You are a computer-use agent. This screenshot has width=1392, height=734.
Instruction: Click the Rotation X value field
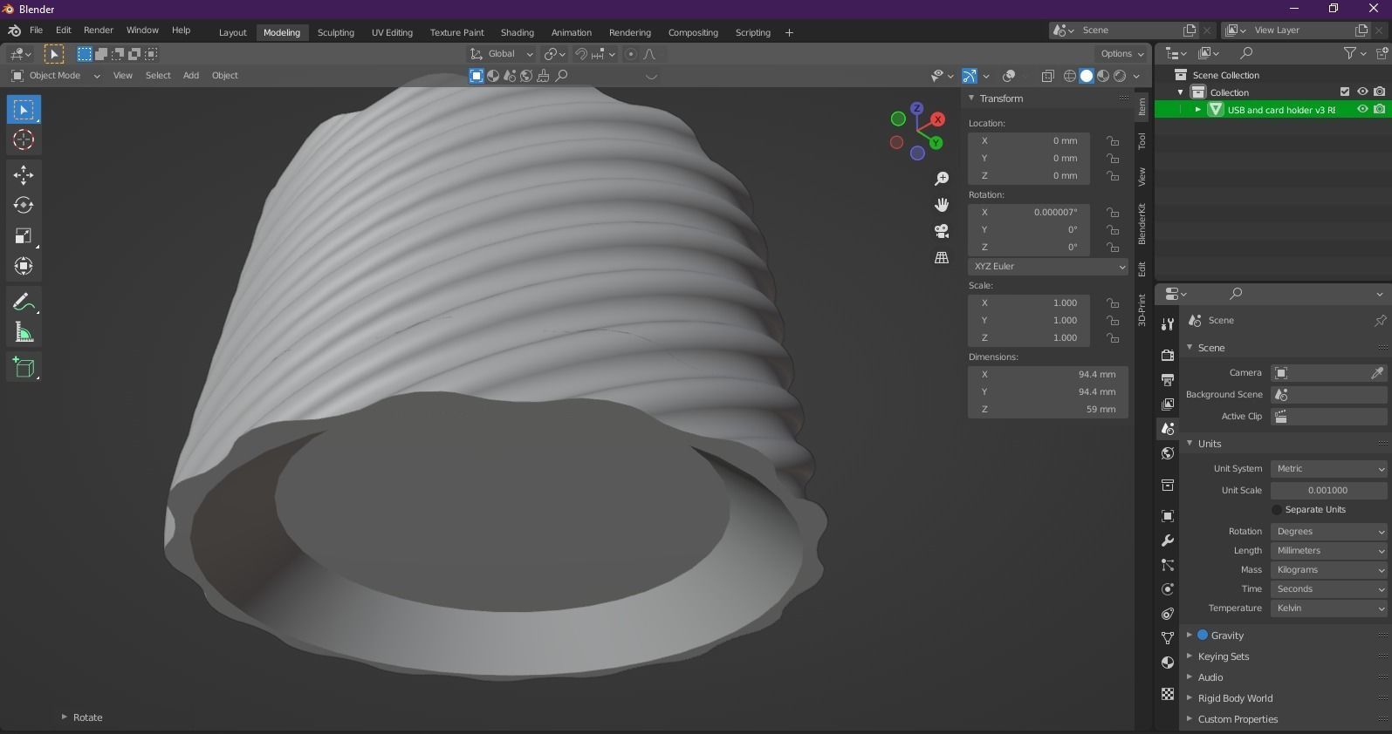[x=1029, y=213]
